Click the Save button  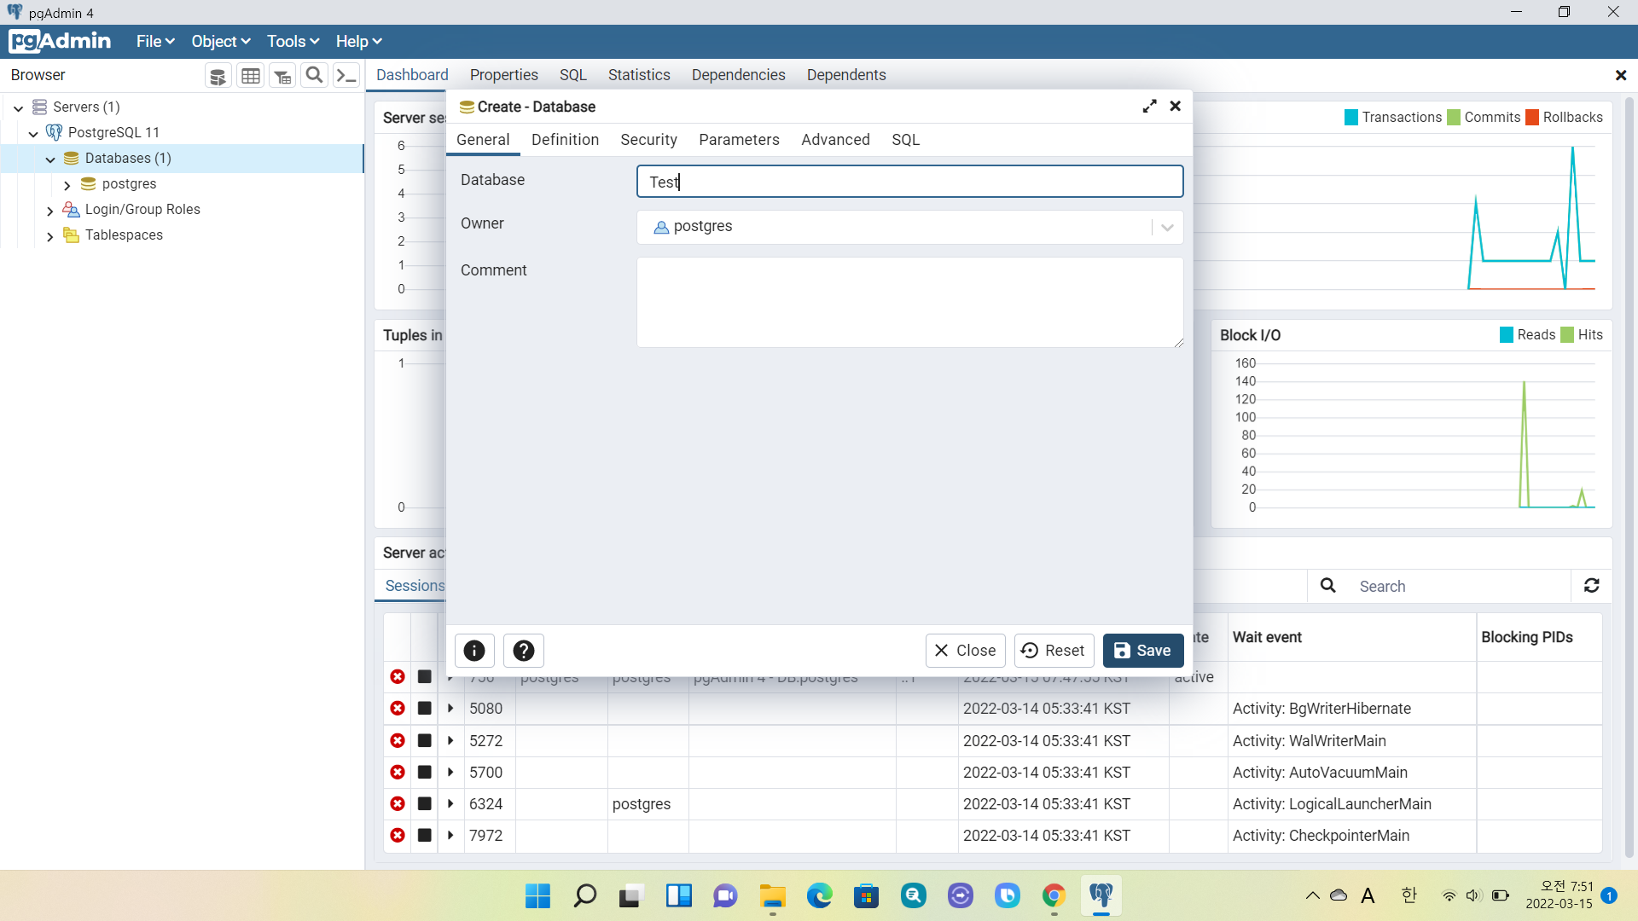point(1142,651)
